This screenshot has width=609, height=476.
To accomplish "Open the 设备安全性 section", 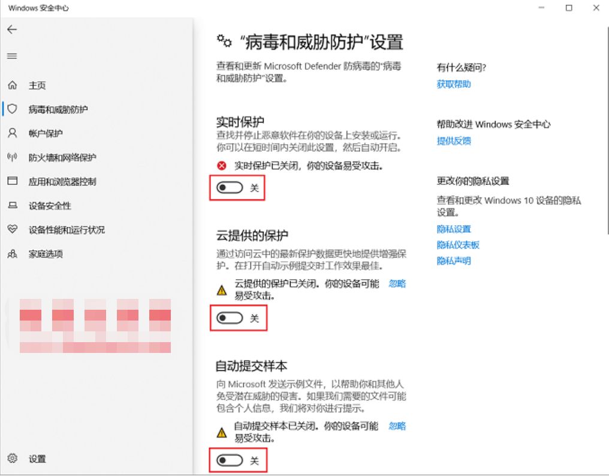I will (43, 205).
